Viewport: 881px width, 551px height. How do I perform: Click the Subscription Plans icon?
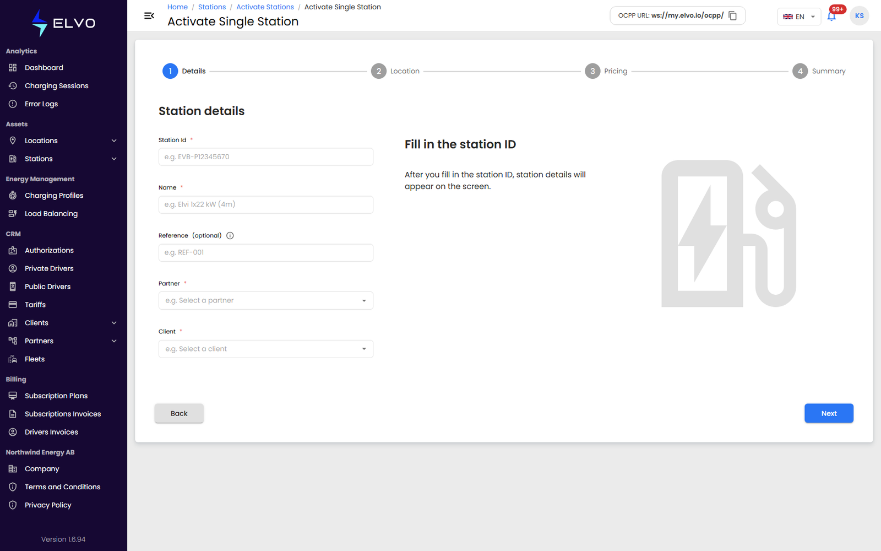point(13,396)
